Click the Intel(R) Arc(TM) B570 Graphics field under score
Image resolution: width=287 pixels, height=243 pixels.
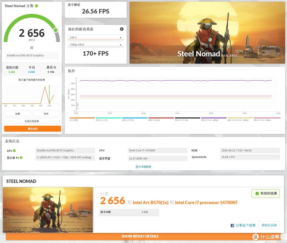[32, 56]
